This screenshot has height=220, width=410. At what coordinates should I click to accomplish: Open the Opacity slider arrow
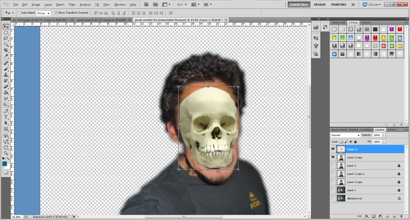click(x=384, y=135)
